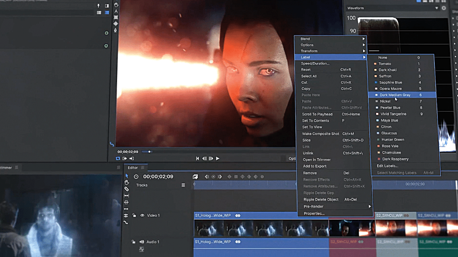The height and width of the screenshot is (257, 458).
Task: Open the Trimmer panel menu
Action: point(17,168)
